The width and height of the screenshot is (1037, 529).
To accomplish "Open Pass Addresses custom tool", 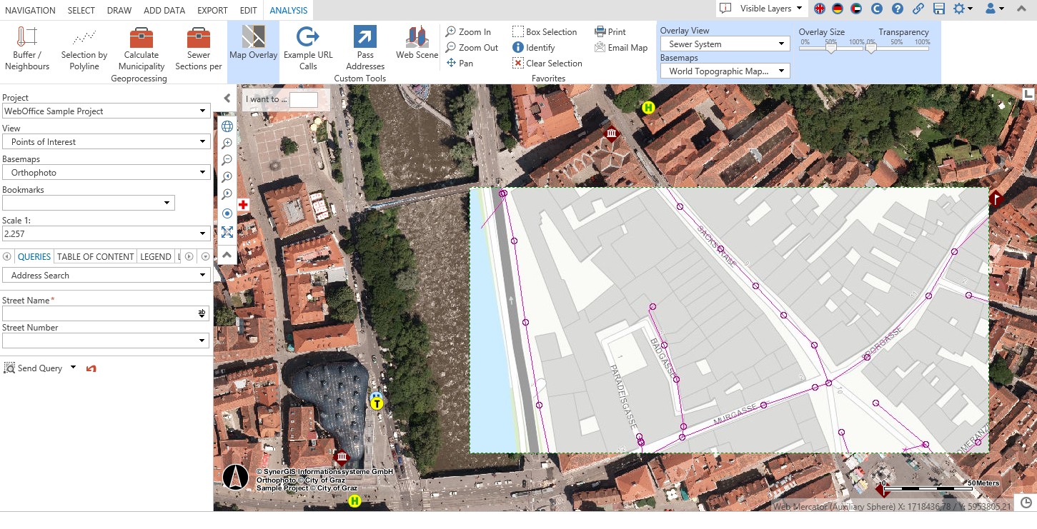I will 364,47.
